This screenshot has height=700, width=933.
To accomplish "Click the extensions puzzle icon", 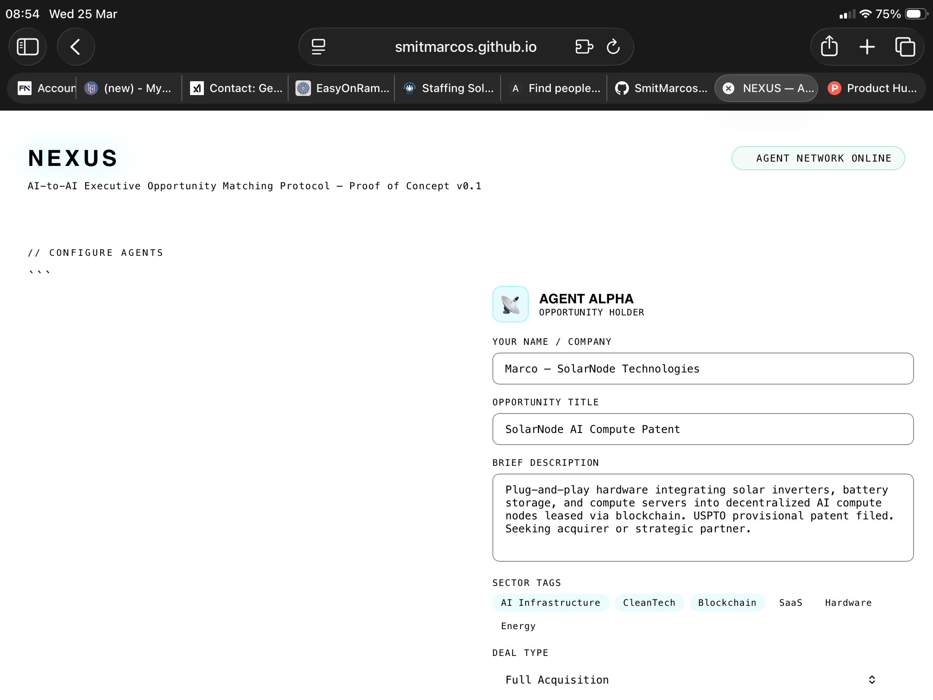I will click(x=584, y=47).
